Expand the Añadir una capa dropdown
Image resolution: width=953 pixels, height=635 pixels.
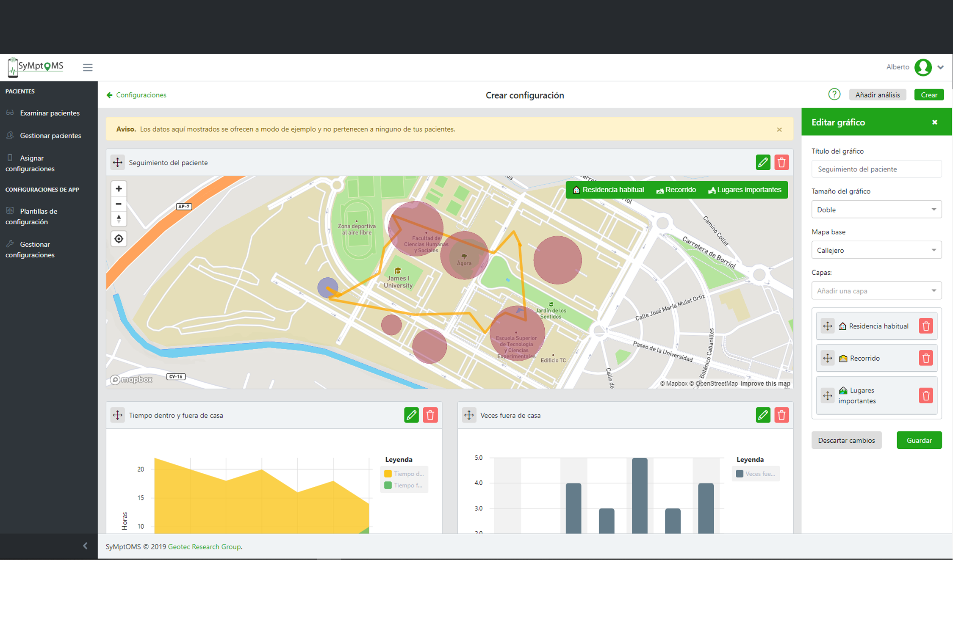(876, 291)
